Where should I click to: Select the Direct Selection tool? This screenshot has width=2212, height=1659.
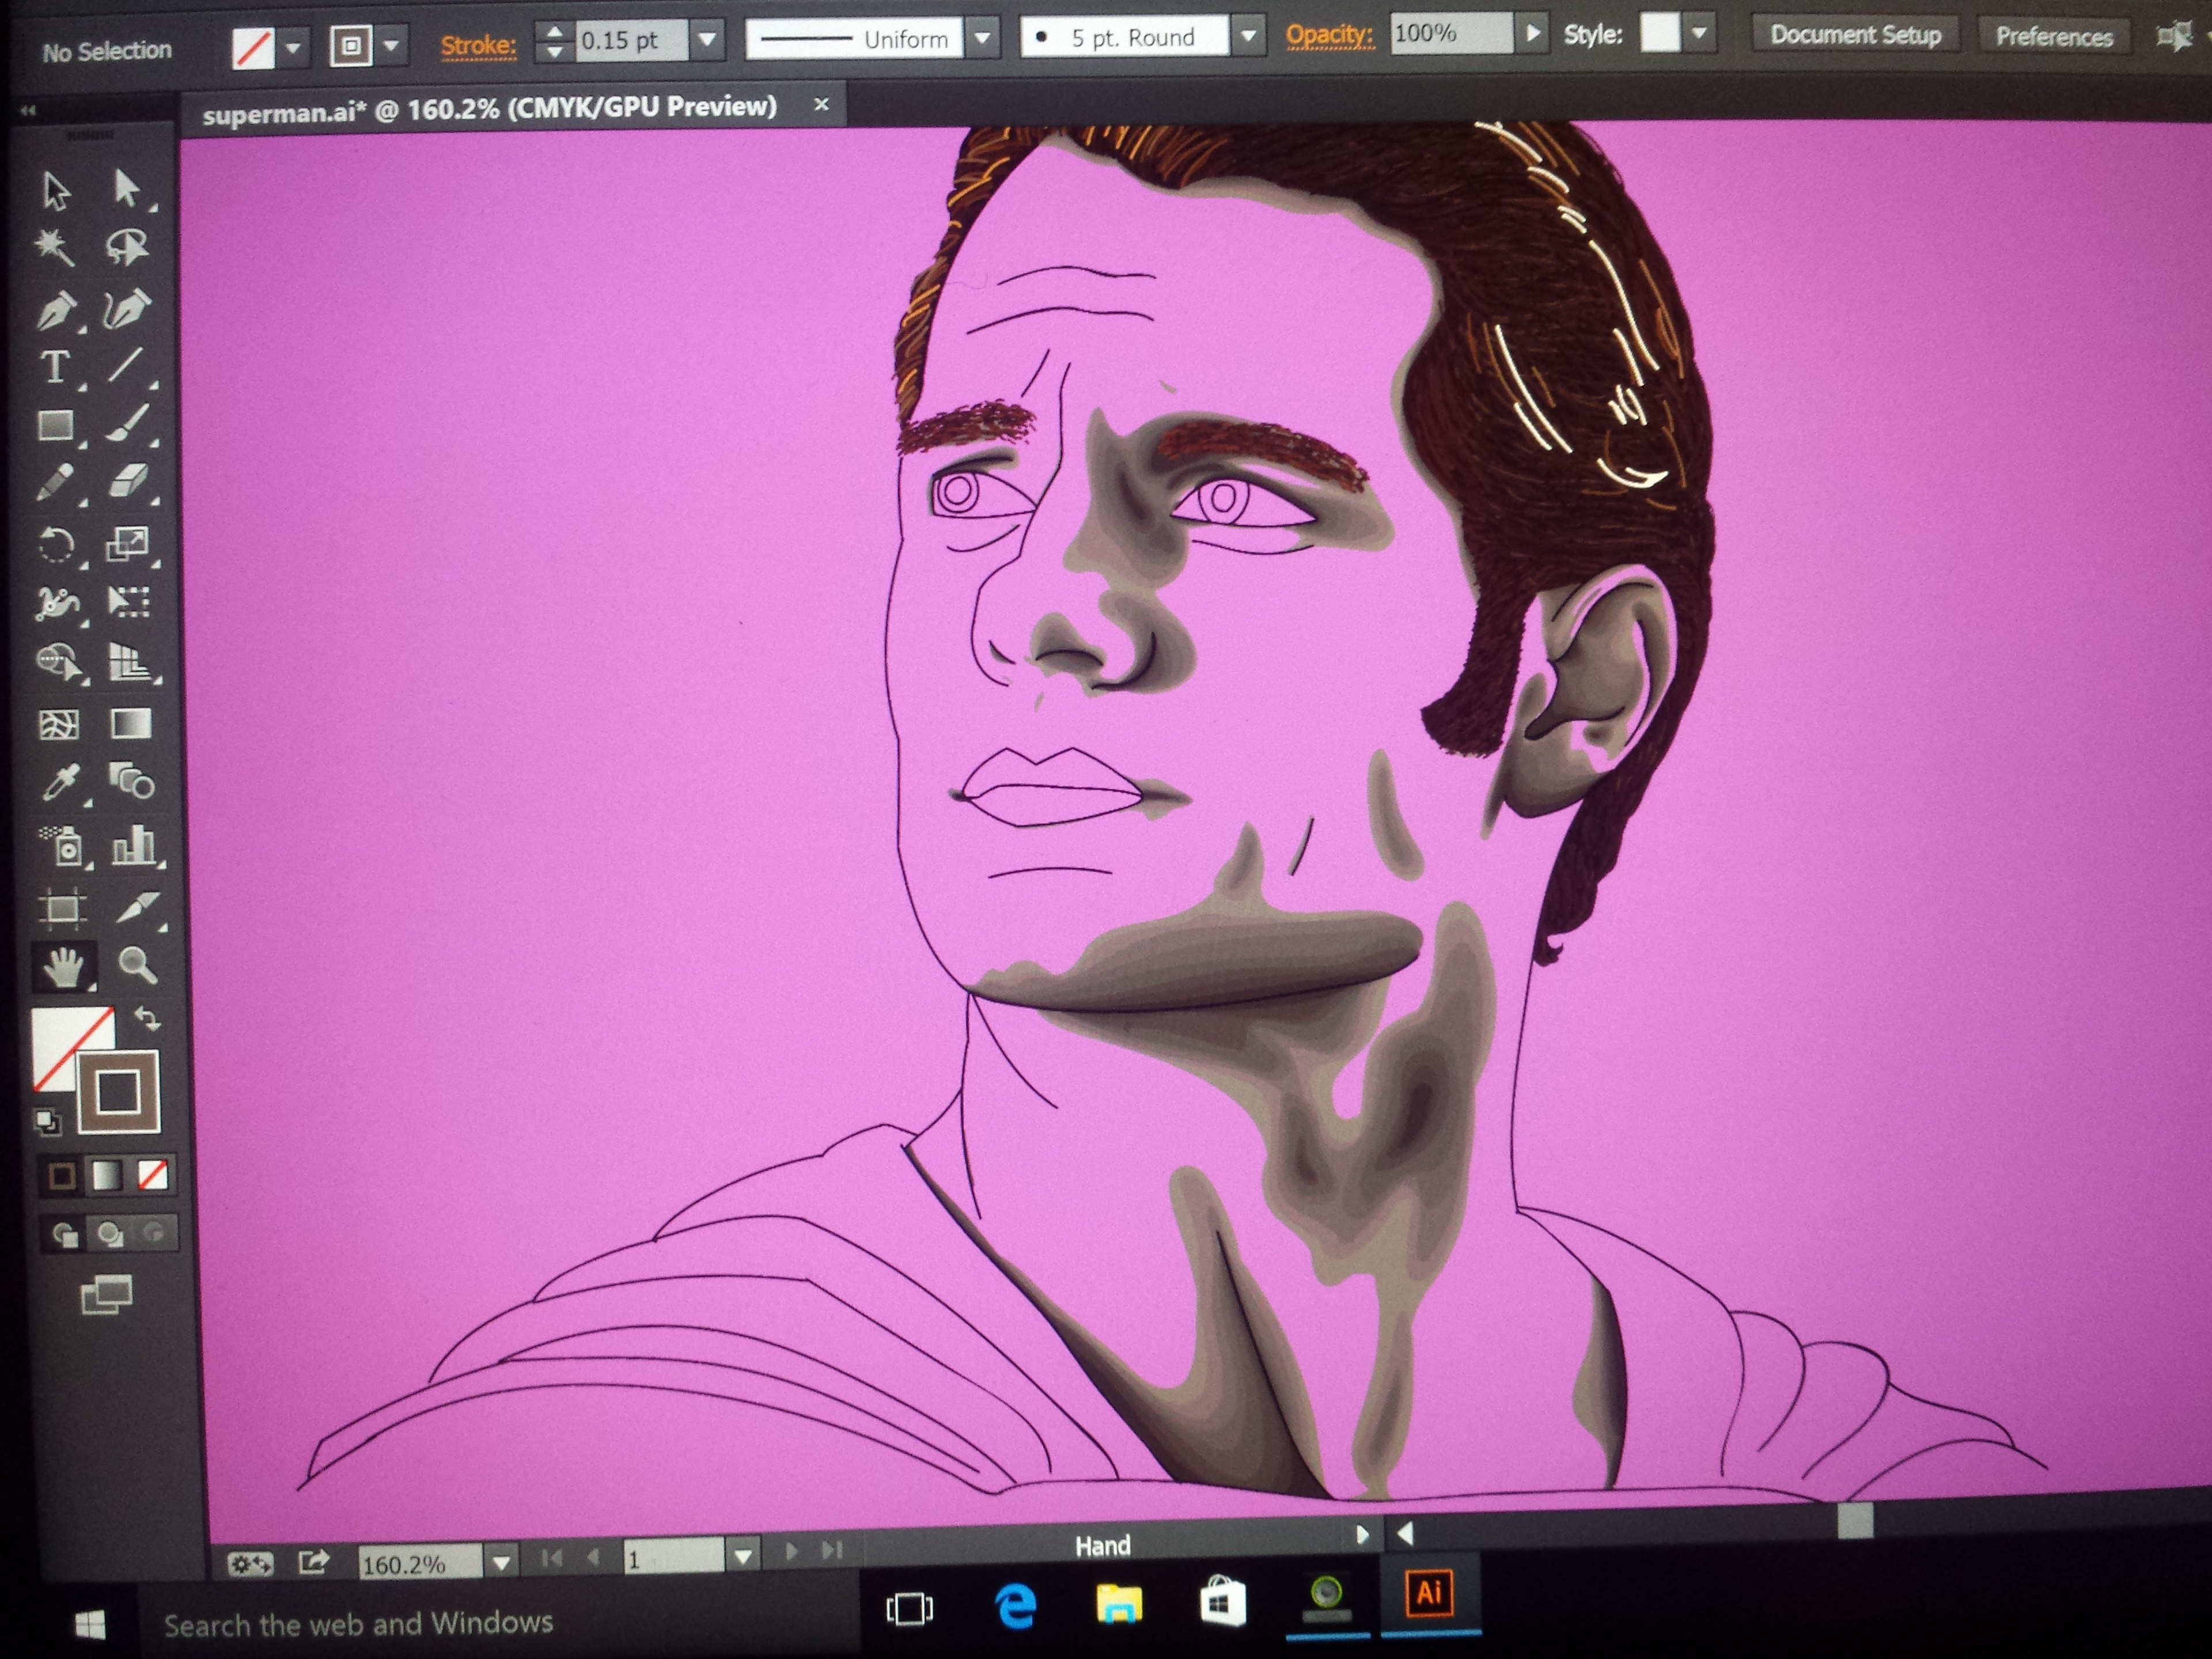click(x=128, y=189)
